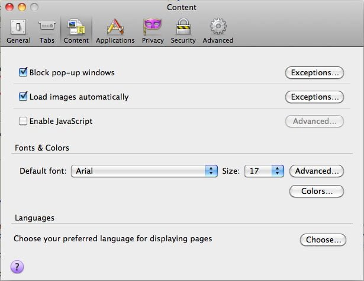Open Advanced font settings button
The image size is (364, 281).
[x=317, y=171]
